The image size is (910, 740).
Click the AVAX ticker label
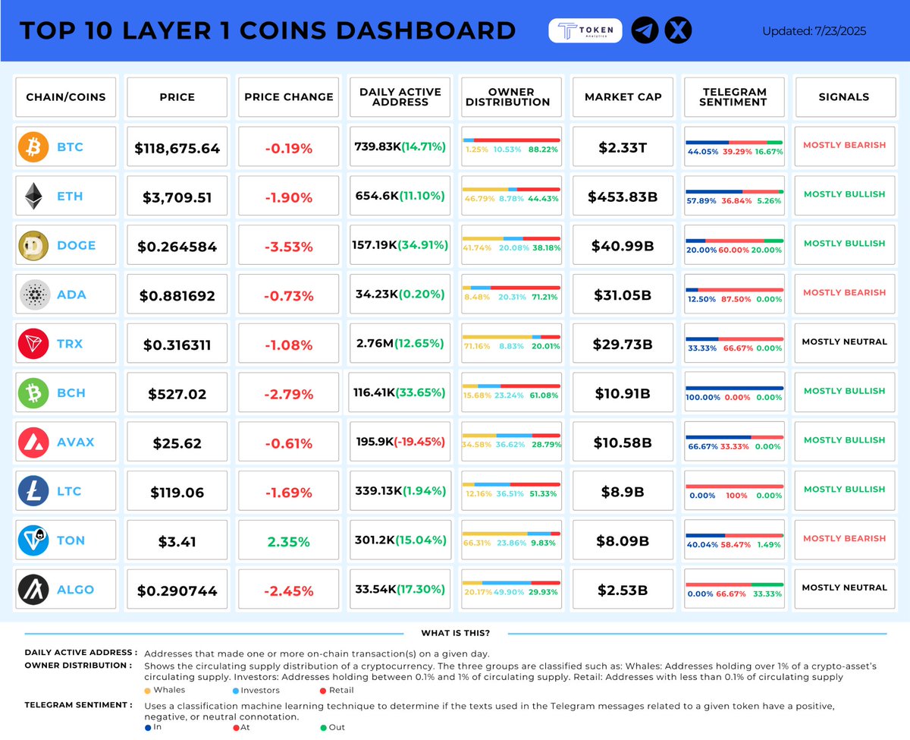pos(76,442)
